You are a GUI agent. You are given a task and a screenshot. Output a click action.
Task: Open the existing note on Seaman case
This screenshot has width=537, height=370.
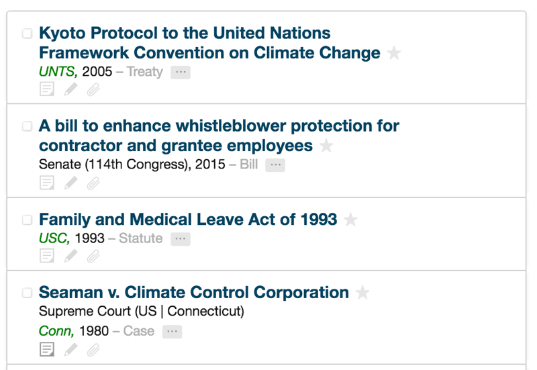click(x=47, y=349)
